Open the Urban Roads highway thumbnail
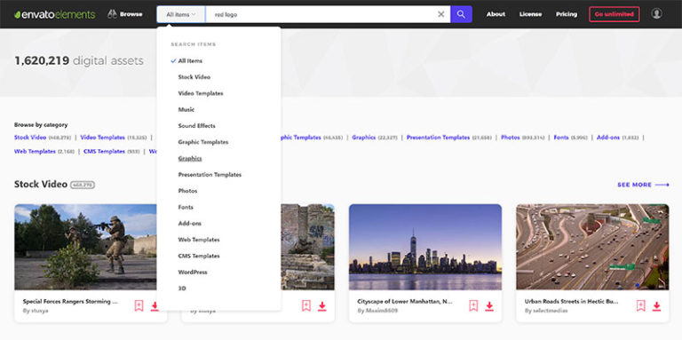The image size is (682, 340). pyautogui.click(x=592, y=247)
